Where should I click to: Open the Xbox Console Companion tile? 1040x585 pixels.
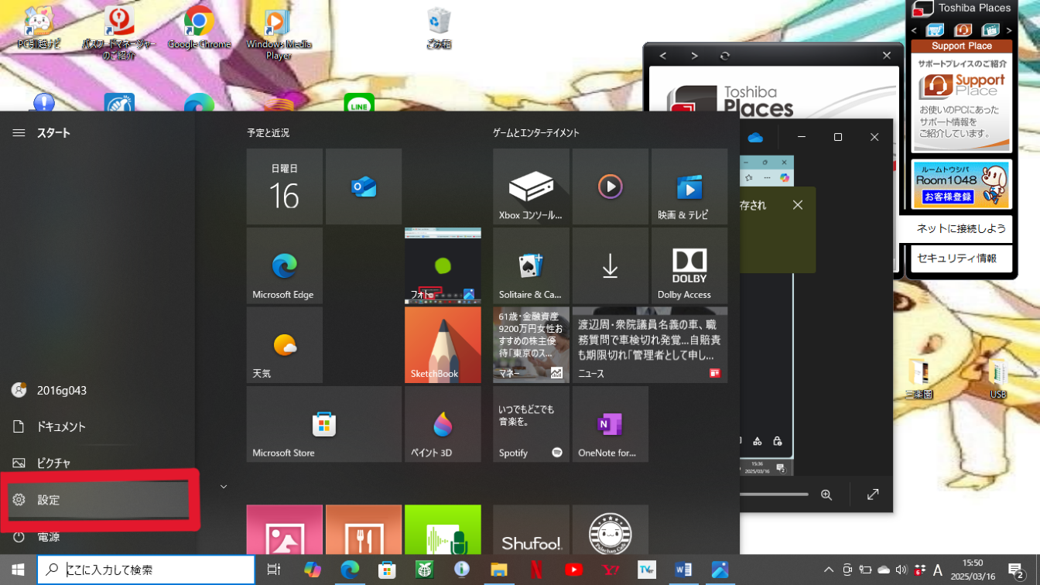pos(531,186)
